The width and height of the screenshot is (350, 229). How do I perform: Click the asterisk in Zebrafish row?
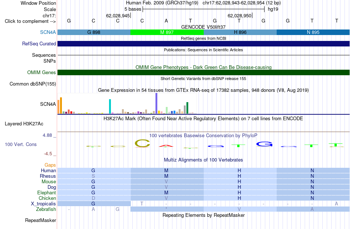coord(166,209)
